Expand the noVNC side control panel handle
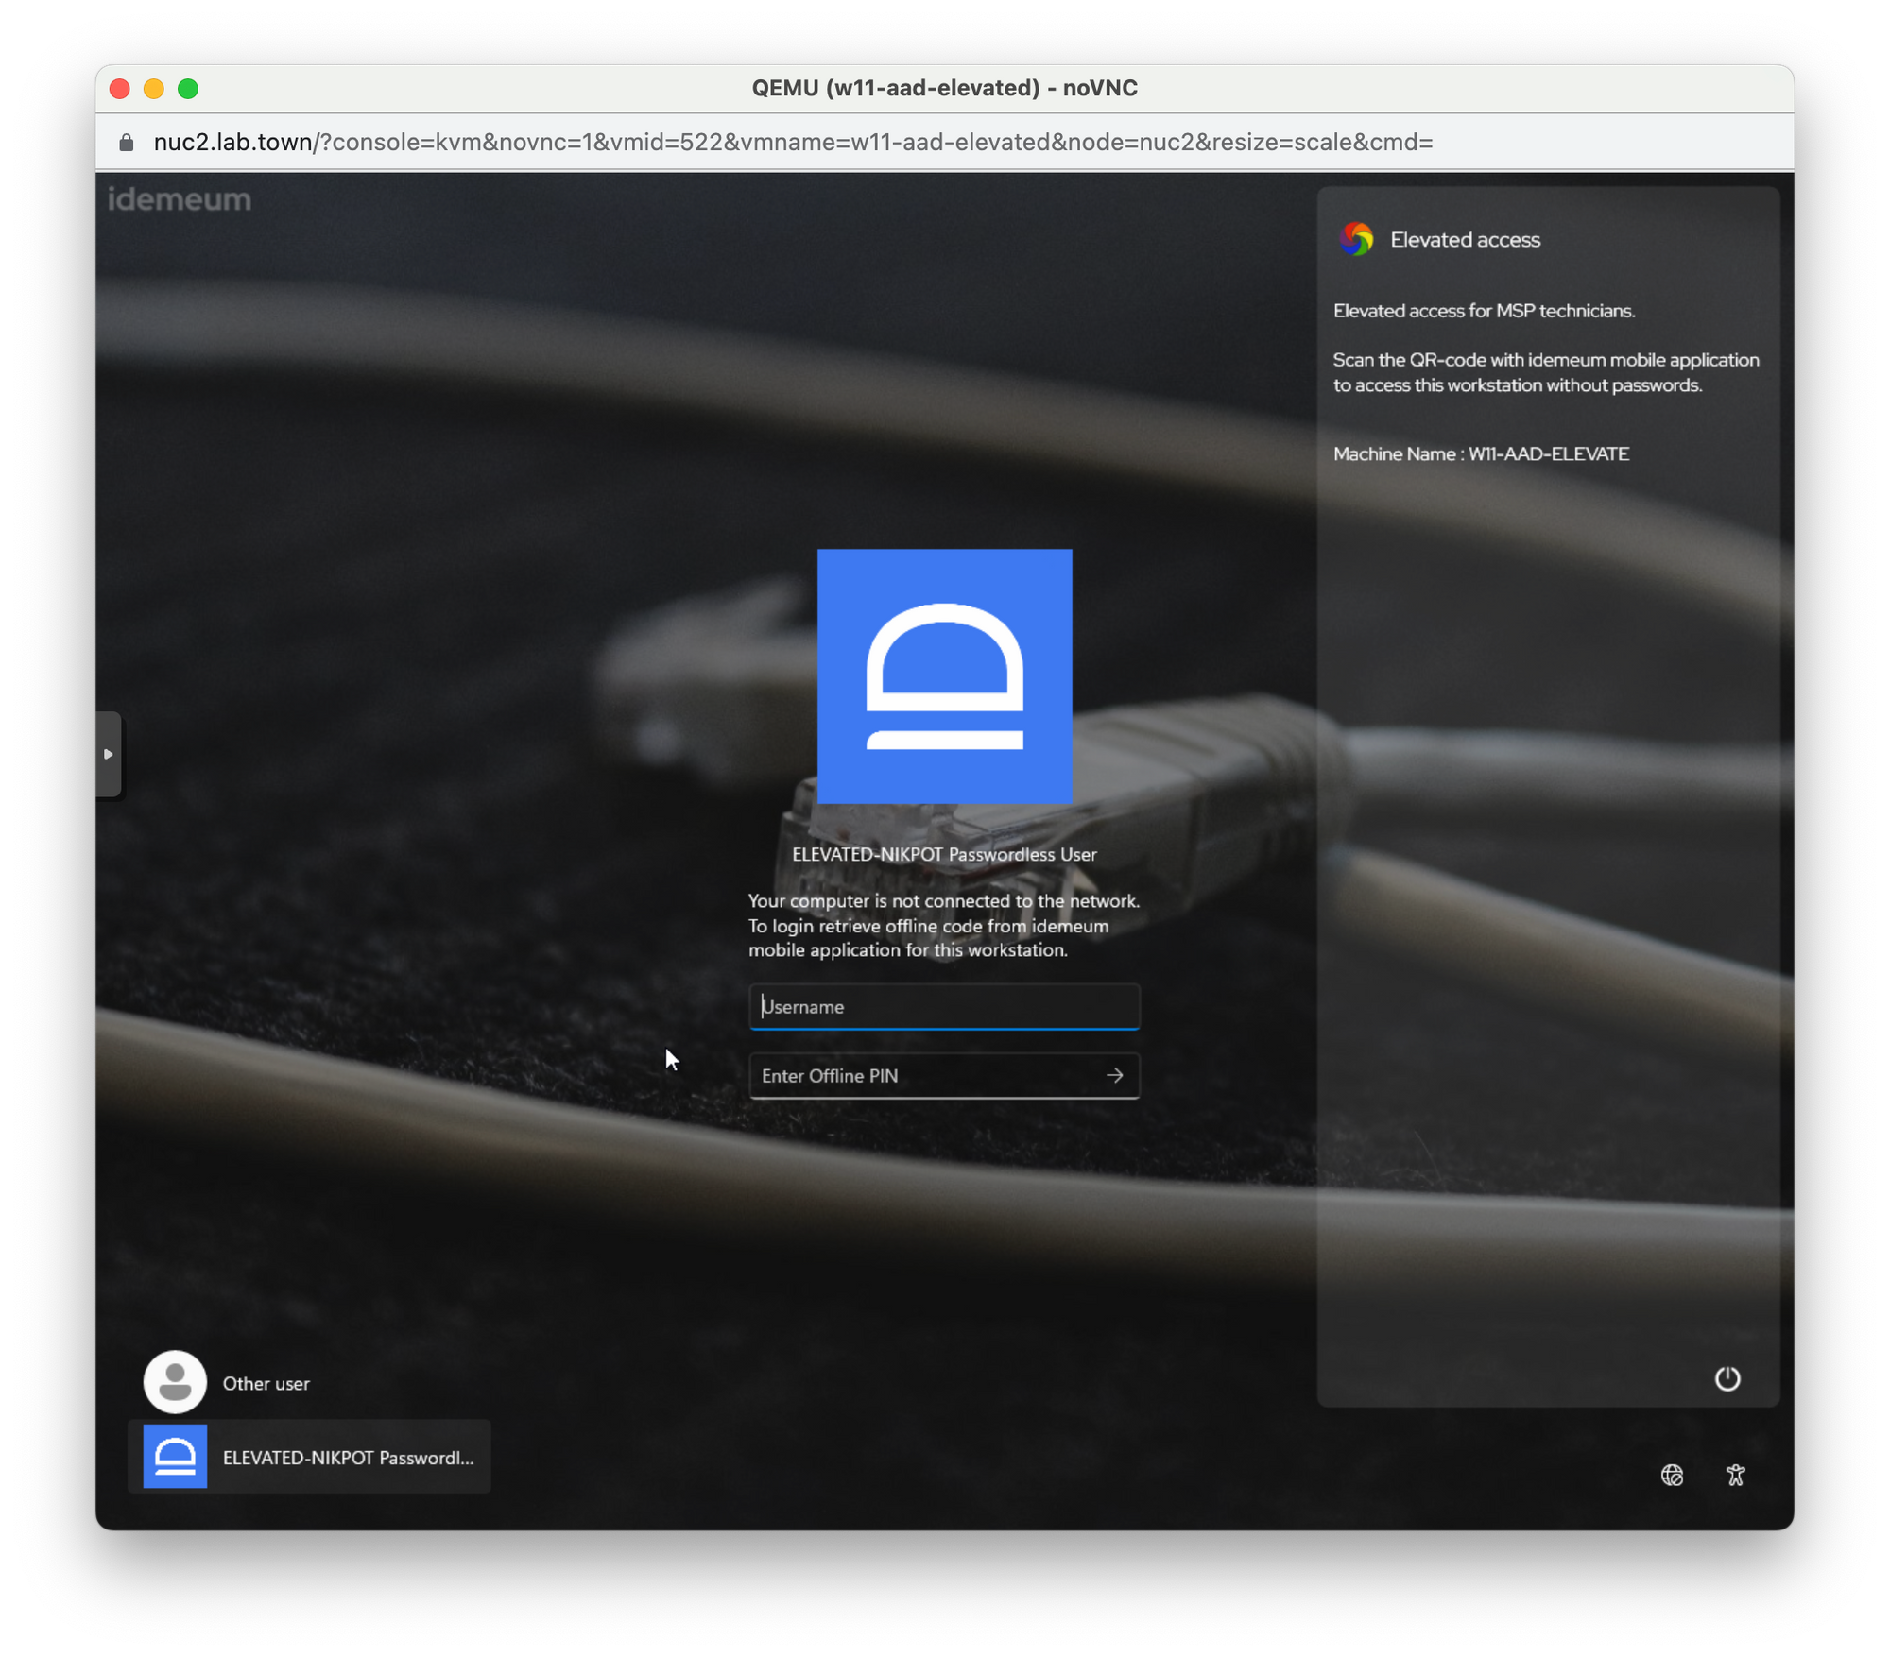Screen dimensions: 1890x1657 tap(108, 754)
